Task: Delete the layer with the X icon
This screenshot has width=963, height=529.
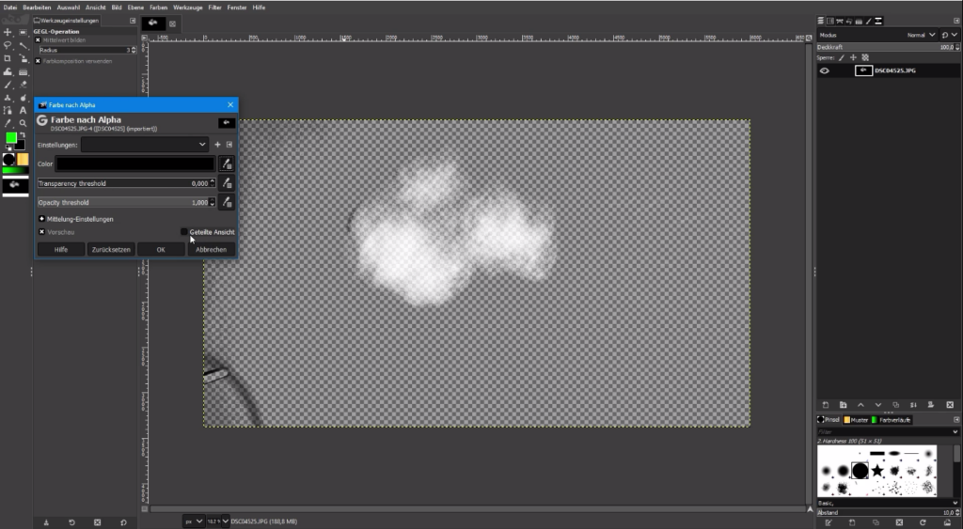Action: click(950, 404)
